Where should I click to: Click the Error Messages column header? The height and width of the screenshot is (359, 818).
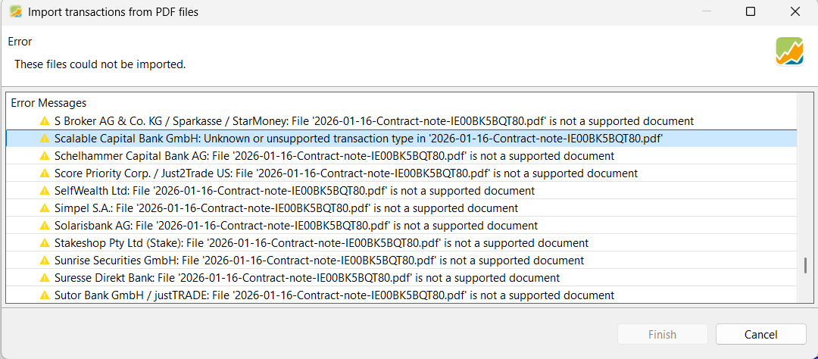[48, 103]
